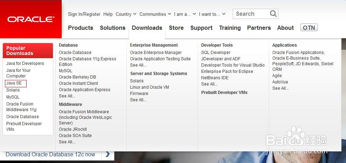Click the OTN button
Screen dimensions: 346x163
309,28
